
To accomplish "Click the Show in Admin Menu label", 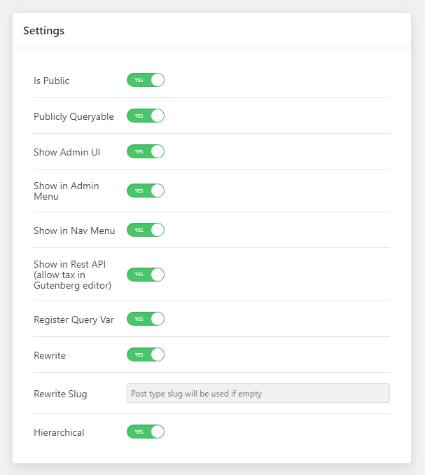I will [67, 191].
